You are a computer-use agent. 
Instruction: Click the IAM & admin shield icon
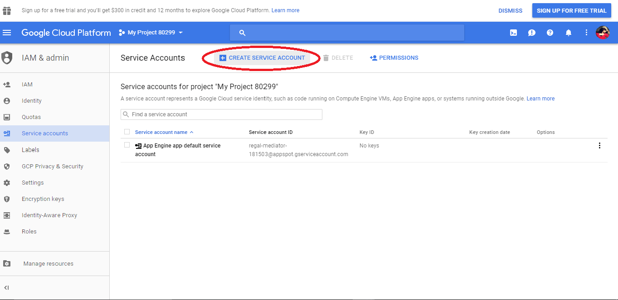[7, 58]
